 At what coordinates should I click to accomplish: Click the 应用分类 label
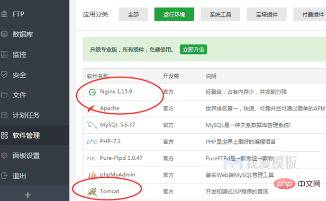(x=95, y=14)
